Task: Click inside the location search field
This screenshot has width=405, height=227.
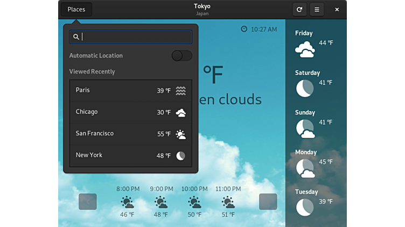Action: (x=135, y=37)
